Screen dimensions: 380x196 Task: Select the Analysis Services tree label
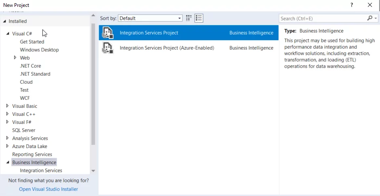click(x=30, y=138)
